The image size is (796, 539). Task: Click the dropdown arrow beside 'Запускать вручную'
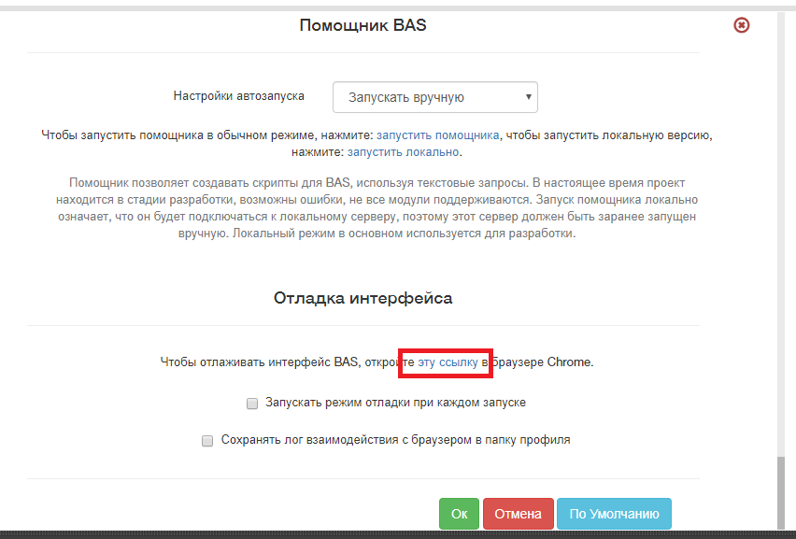[x=529, y=96]
